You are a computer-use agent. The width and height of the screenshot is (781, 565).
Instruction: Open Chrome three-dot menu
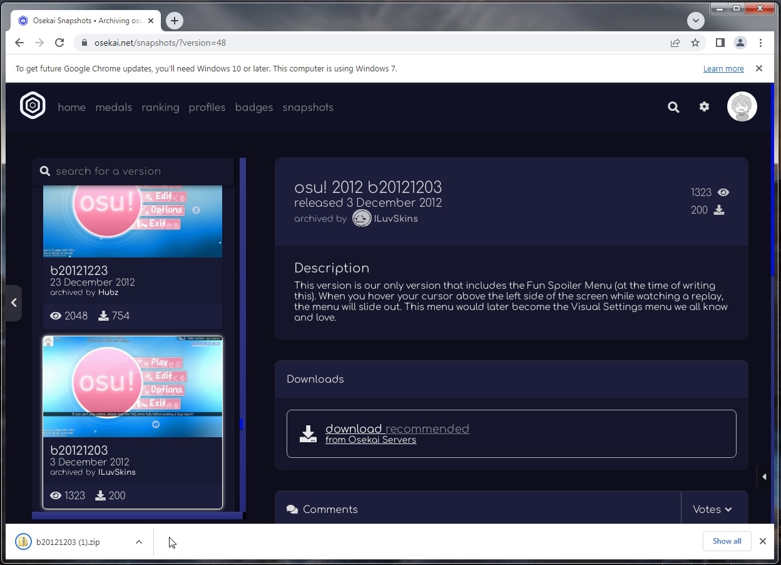coord(760,43)
